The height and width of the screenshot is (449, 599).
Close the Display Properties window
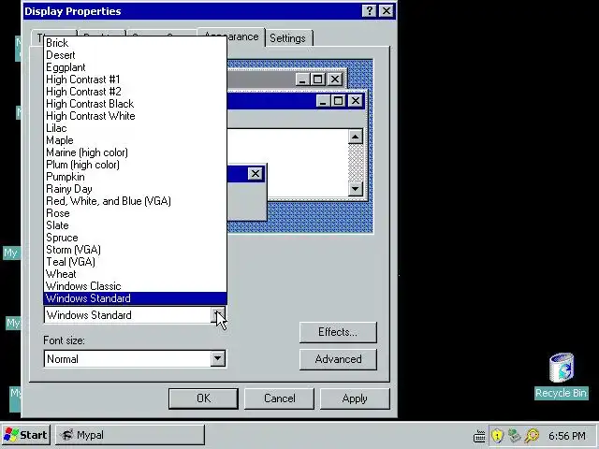(x=387, y=11)
